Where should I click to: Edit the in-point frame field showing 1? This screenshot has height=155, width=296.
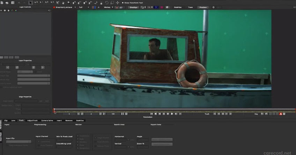(x=69, y=114)
